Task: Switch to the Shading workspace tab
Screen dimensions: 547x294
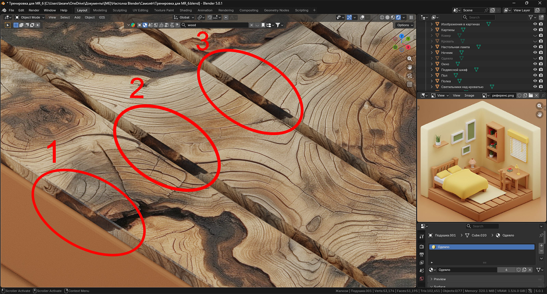Action: [x=186, y=10]
